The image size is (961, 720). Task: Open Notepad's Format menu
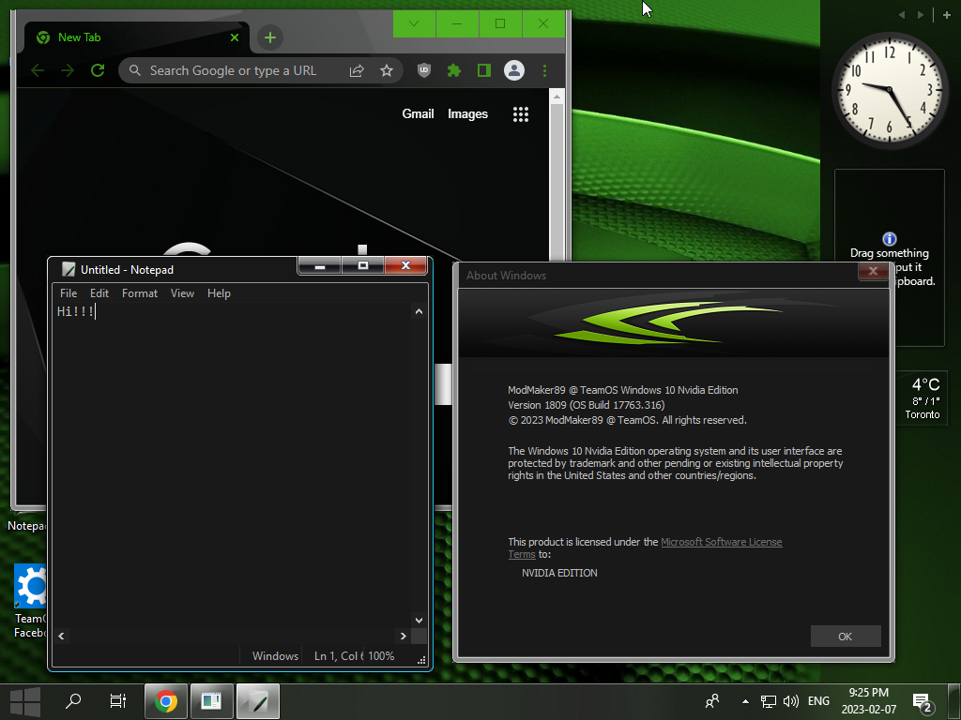pos(140,293)
